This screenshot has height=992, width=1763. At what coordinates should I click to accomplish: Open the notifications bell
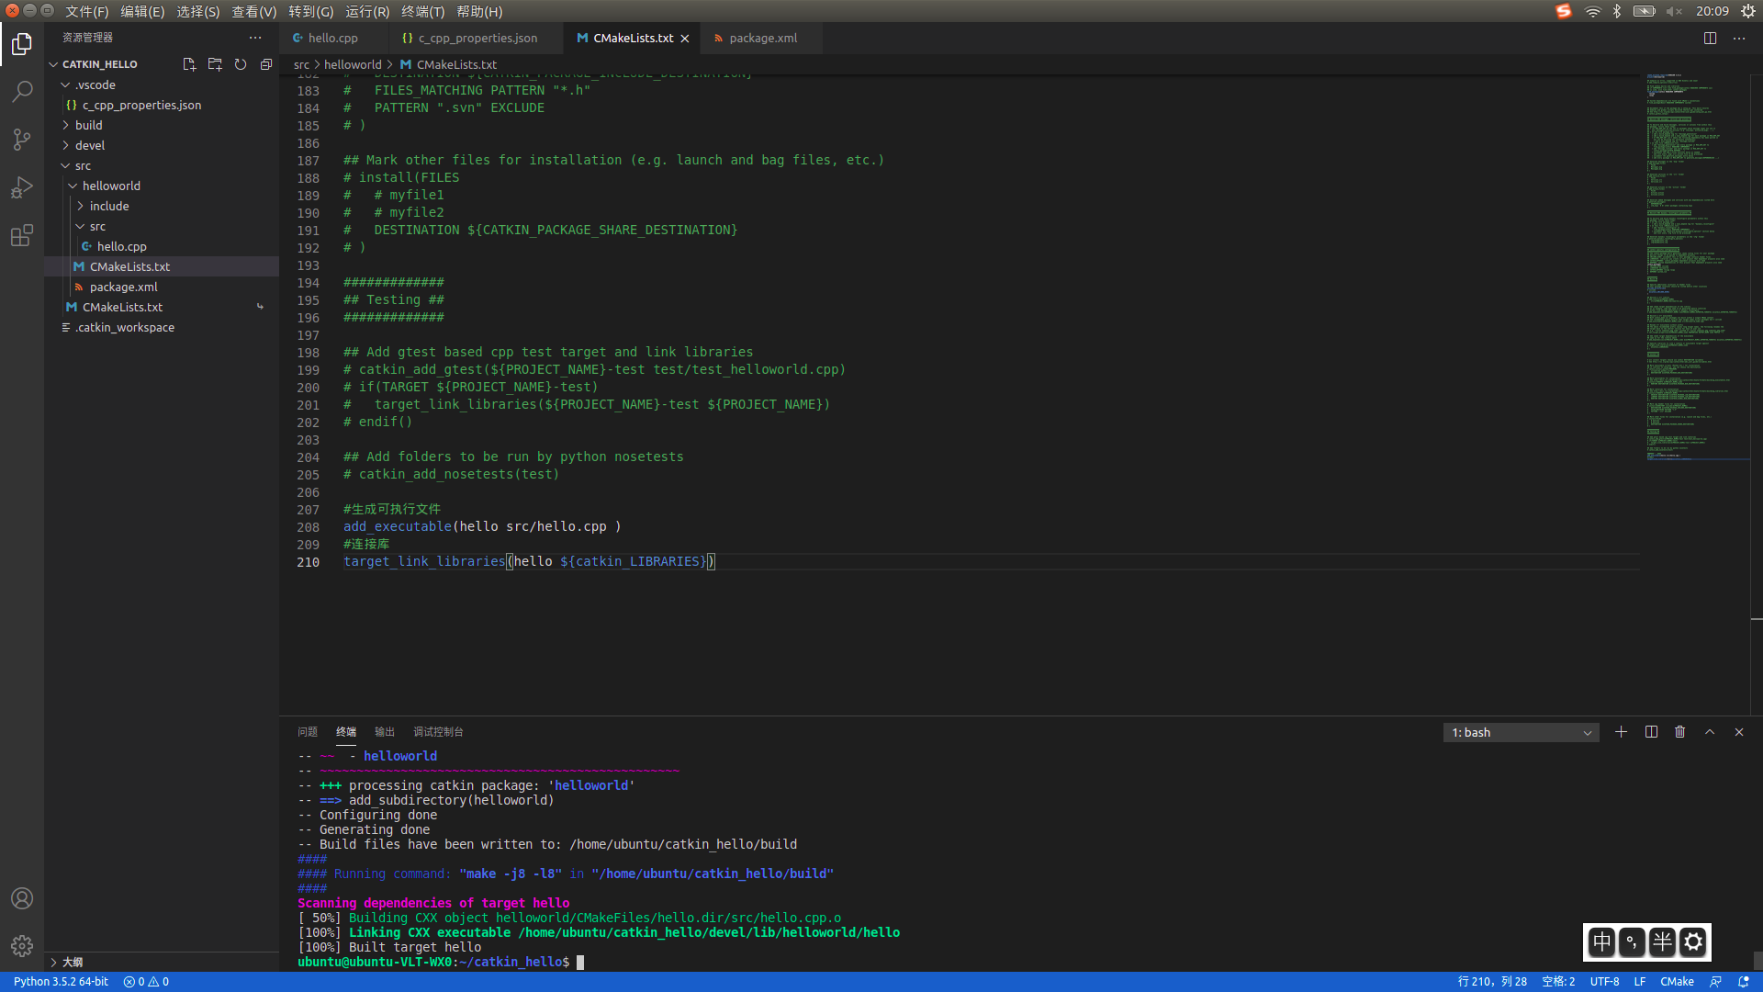tap(1746, 981)
